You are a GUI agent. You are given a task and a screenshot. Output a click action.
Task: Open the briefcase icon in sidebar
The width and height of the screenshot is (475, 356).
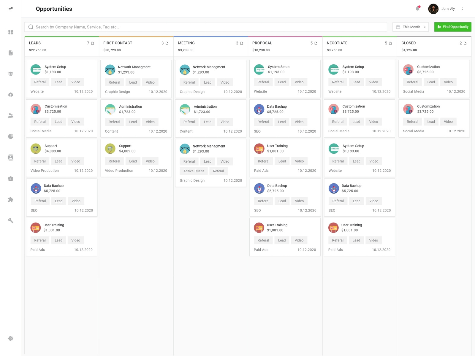(x=11, y=179)
